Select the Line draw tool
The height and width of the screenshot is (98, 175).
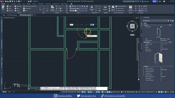(x=40, y=8)
